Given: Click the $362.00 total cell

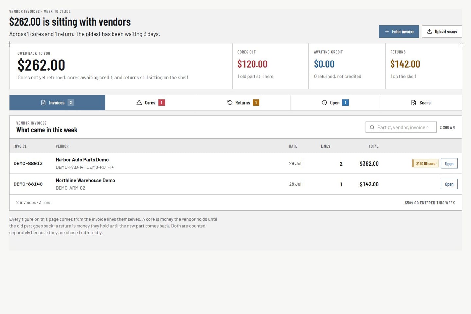Looking at the screenshot, I should [x=369, y=164].
